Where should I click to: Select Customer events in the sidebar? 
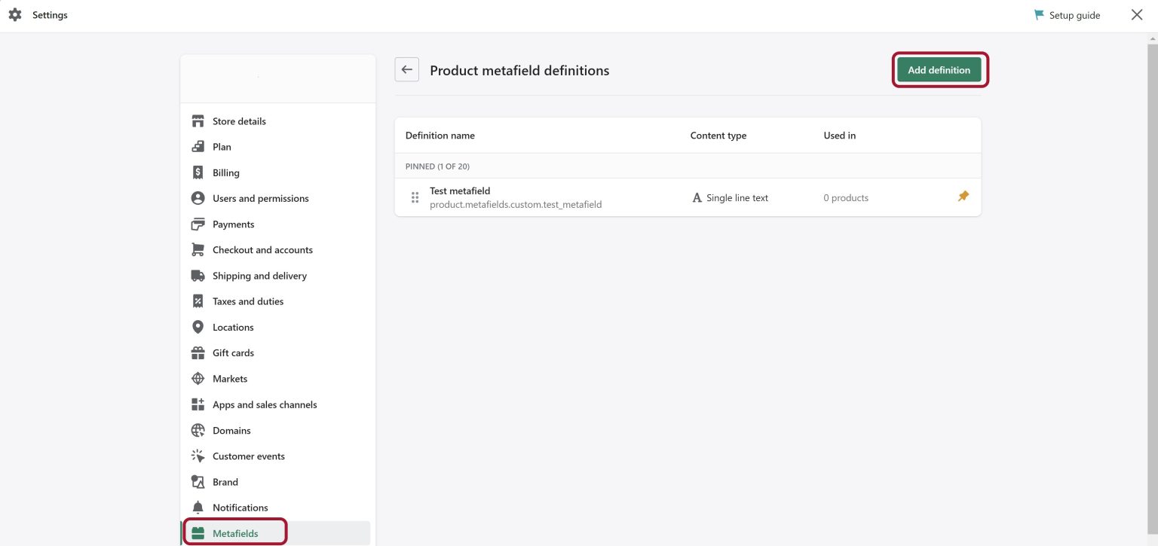point(249,456)
